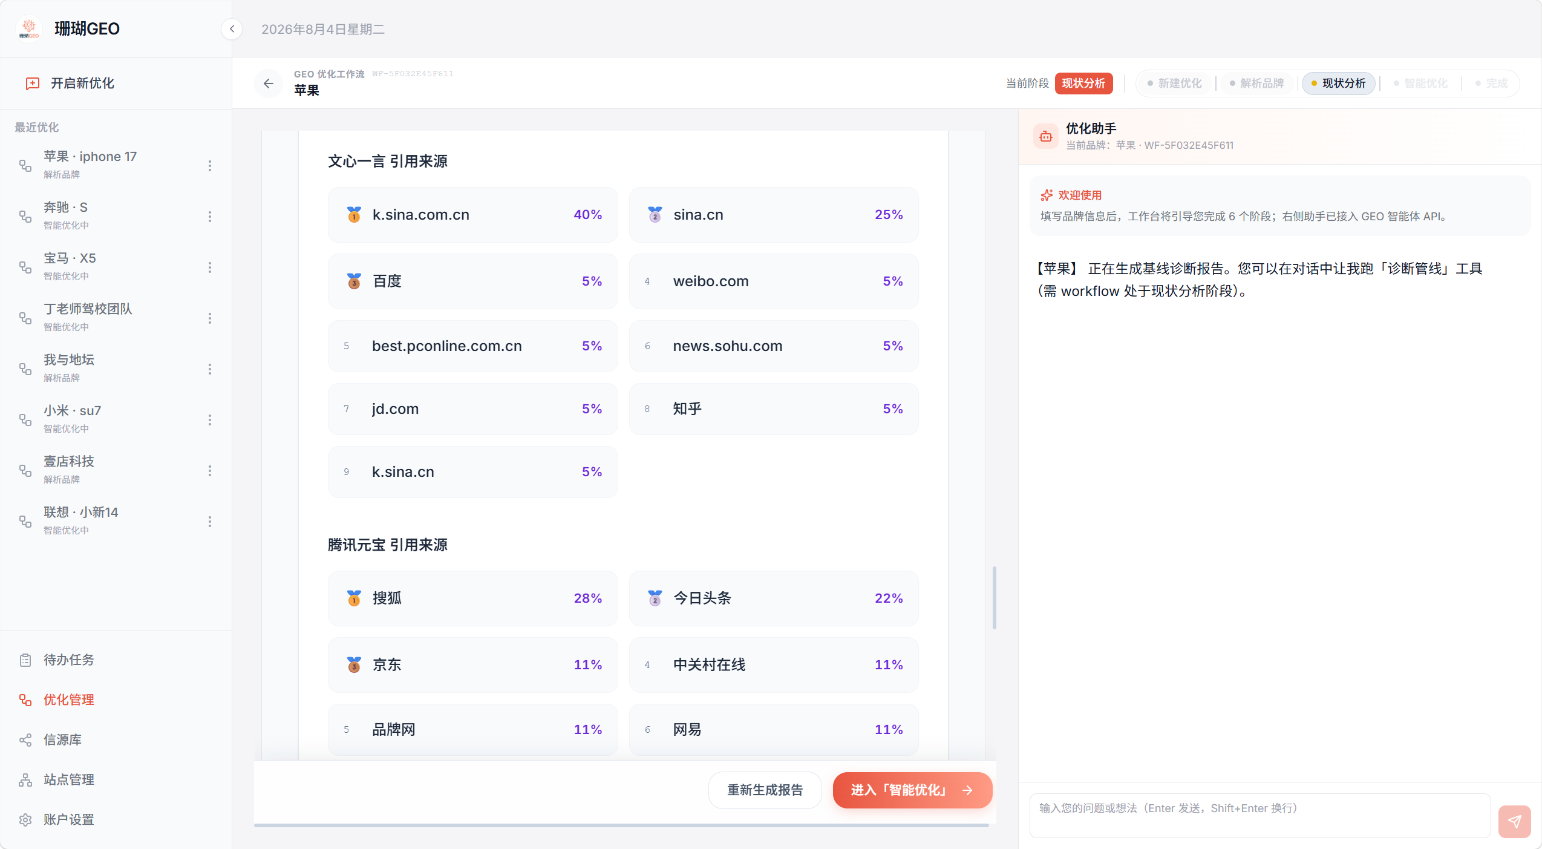The image size is (1542, 849).
Task: Select the 智能优化 stage step
Action: pyautogui.click(x=1420, y=84)
